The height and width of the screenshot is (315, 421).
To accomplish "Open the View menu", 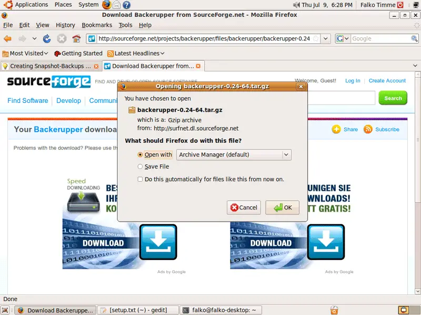I will coord(43,25).
